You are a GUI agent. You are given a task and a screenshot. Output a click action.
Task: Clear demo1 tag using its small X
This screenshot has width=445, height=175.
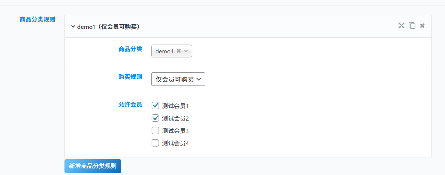click(x=179, y=51)
